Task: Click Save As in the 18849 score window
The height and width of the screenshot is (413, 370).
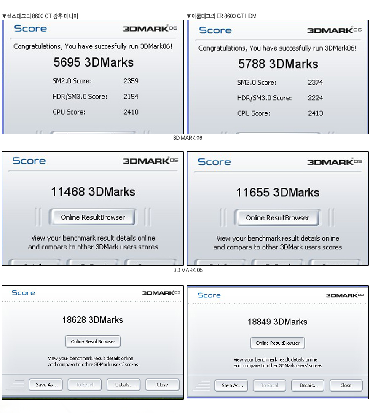Action: [231, 386]
